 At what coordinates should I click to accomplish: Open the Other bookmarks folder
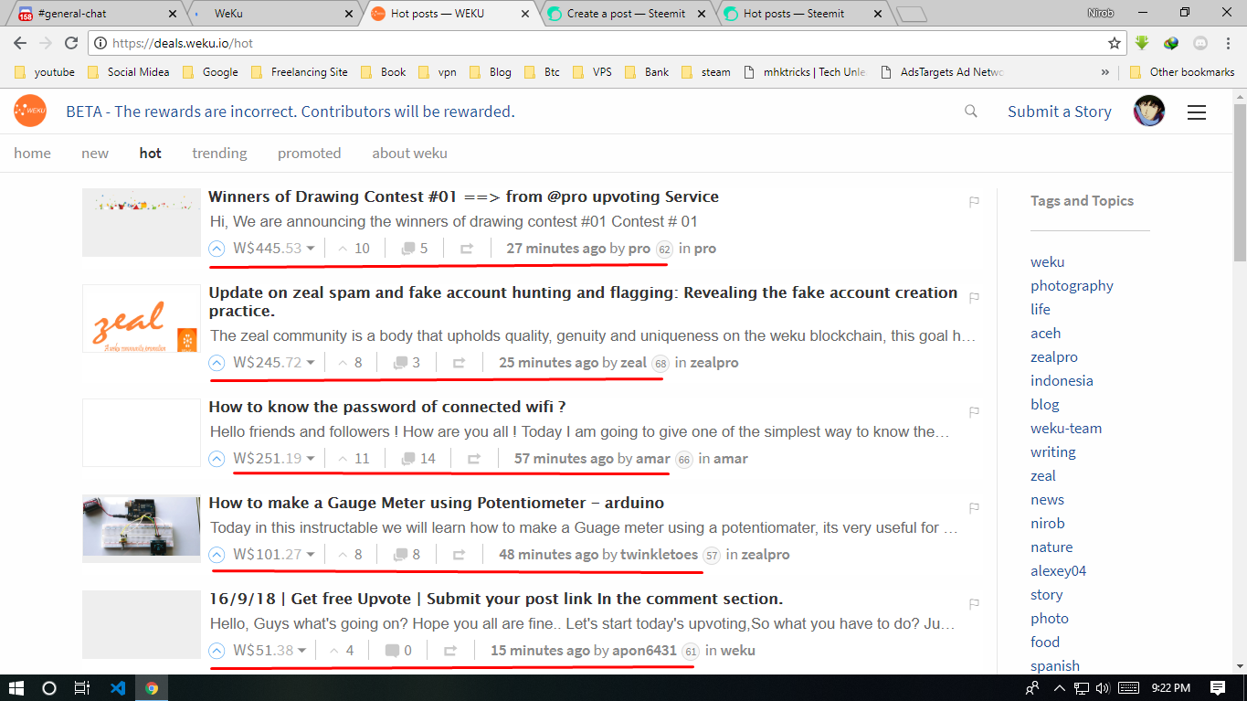tap(1182, 72)
